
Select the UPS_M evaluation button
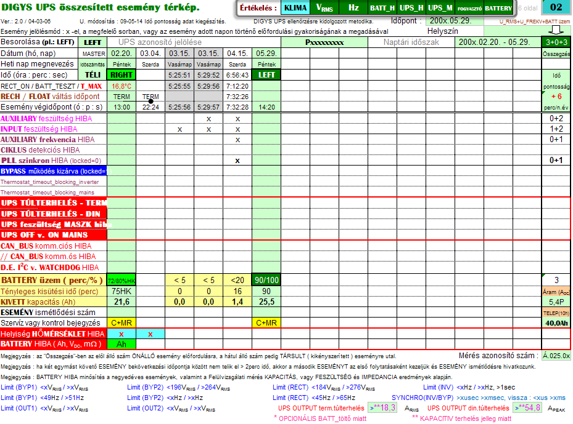point(440,8)
